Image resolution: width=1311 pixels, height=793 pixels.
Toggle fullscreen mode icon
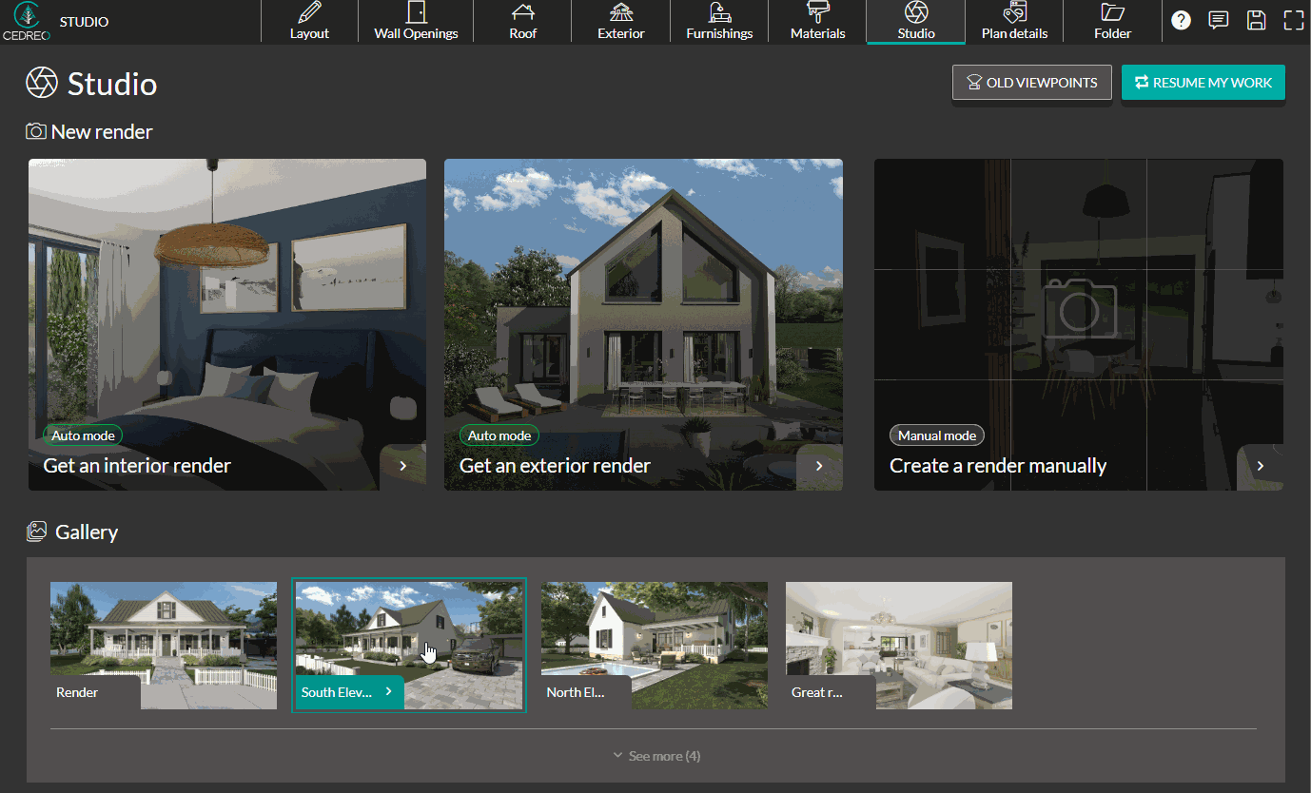click(x=1293, y=21)
